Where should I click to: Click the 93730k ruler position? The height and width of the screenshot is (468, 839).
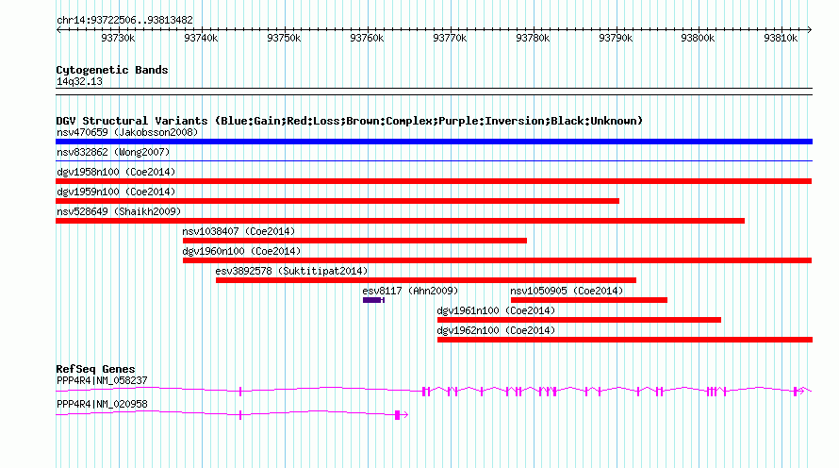tap(118, 38)
